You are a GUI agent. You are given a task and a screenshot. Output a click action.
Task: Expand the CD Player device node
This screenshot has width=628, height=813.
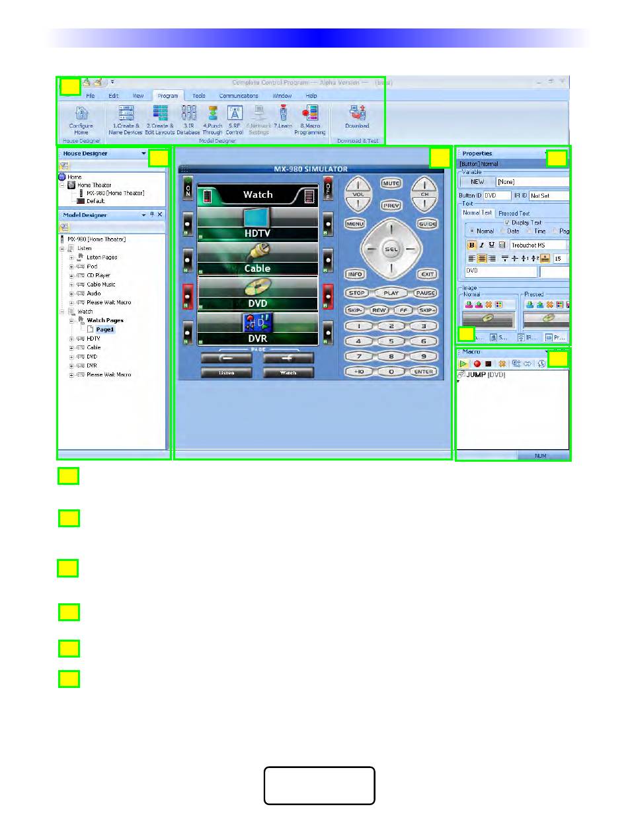[x=71, y=275]
